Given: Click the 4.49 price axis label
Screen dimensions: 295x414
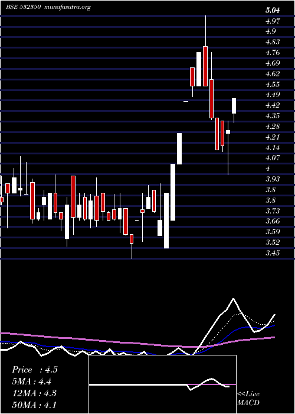Looking at the screenshot, I should click(x=273, y=95).
